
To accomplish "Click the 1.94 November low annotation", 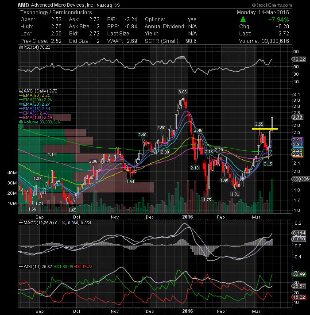I will coord(130,181).
